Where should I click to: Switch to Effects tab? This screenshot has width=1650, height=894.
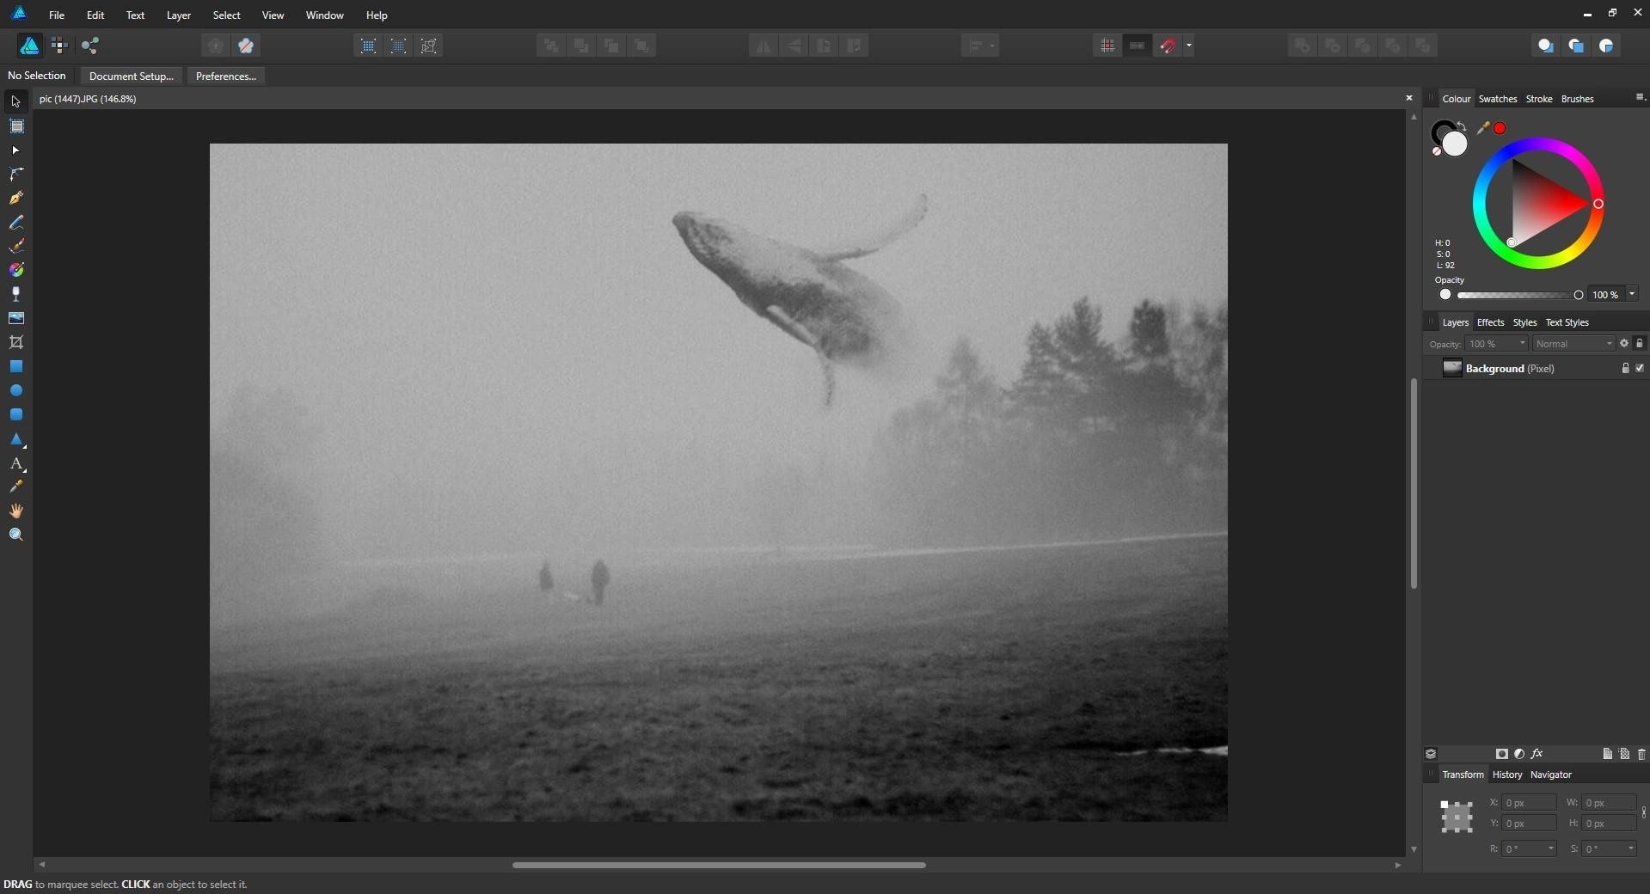click(1490, 322)
